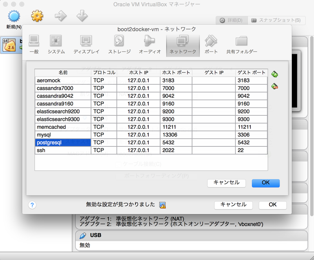The image size is (314, 260).
Task: Open the オーディオ (Audio) settings category
Action: (150, 45)
